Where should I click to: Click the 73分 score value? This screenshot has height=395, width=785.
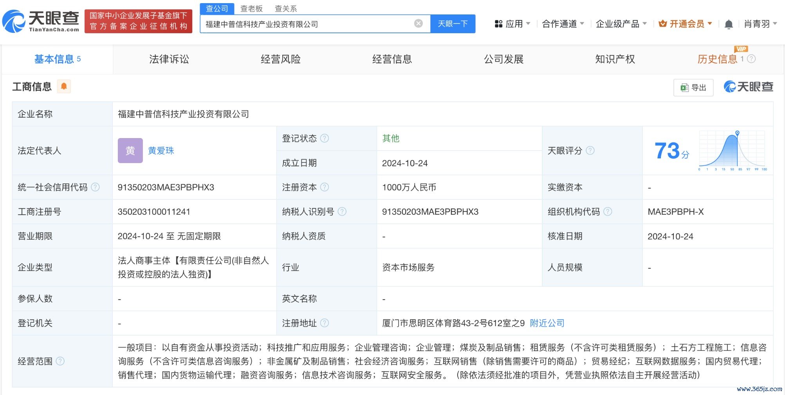(x=672, y=151)
